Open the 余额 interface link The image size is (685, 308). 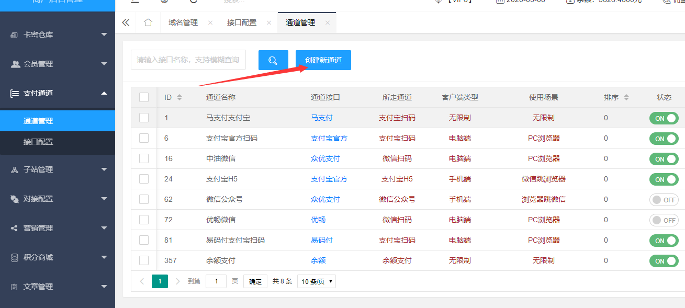tap(318, 260)
